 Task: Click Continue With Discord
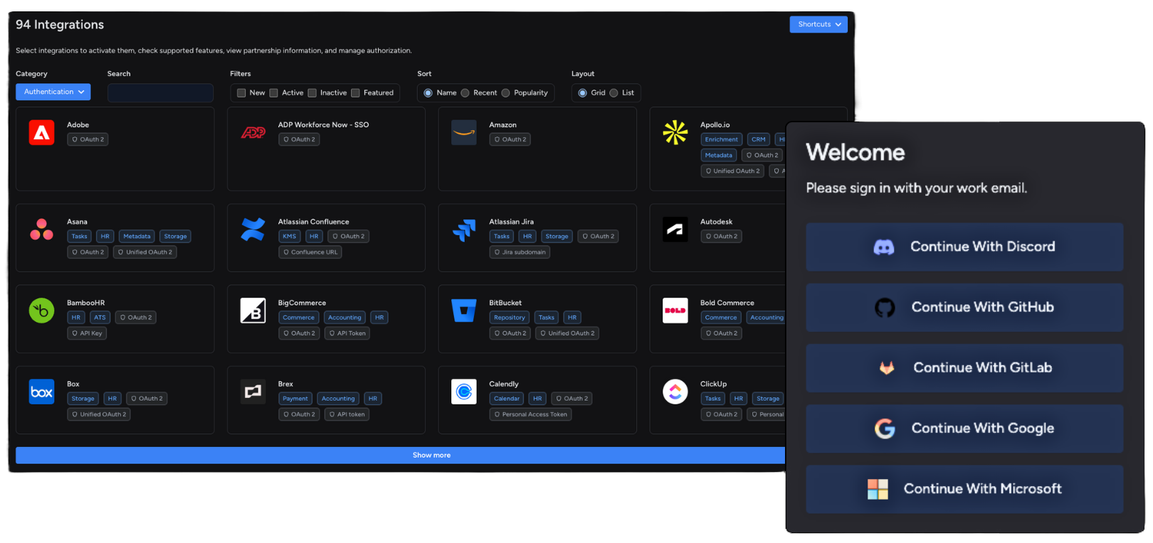click(964, 247)
